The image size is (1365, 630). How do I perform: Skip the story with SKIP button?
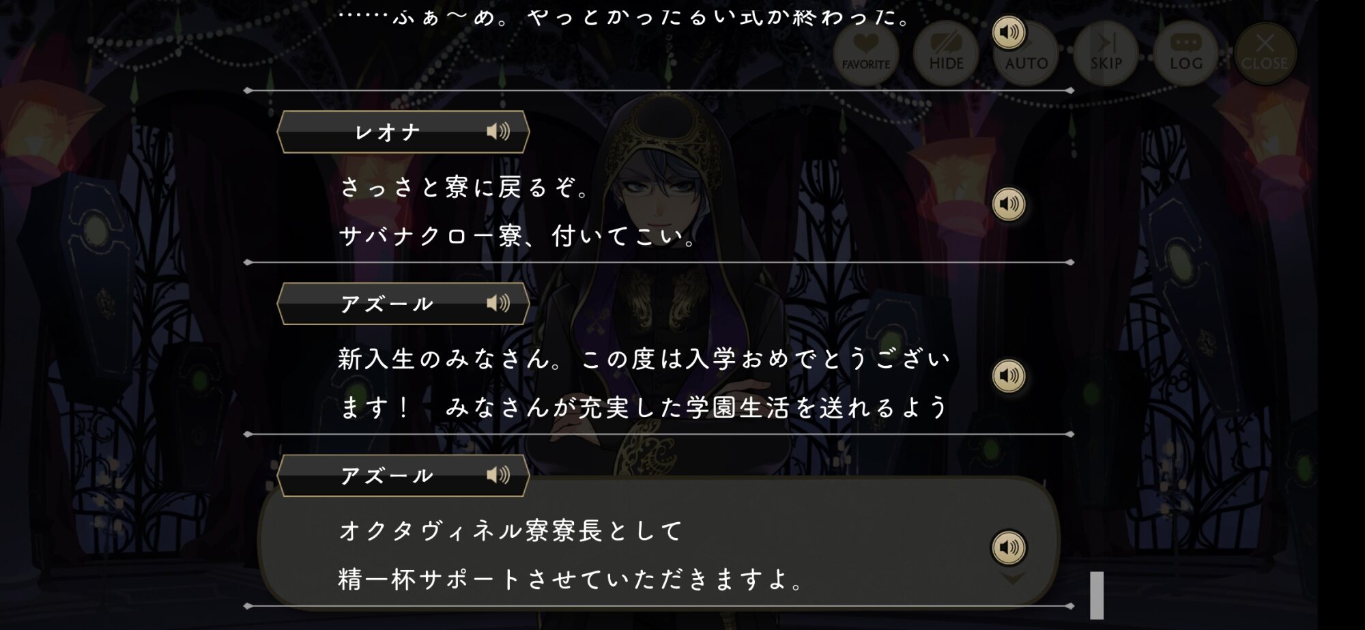click(1106, 53)
